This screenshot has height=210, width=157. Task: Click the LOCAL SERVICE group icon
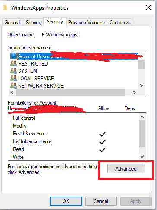[14, 79]
